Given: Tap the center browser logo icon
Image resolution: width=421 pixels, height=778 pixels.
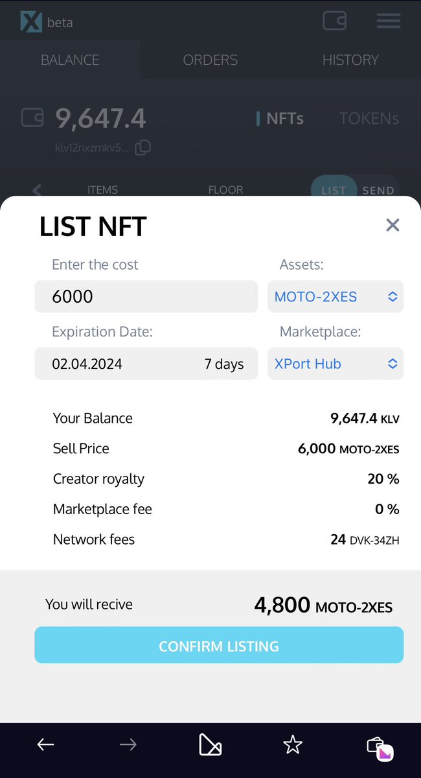Looking at the screenshot, I should 210,745.
